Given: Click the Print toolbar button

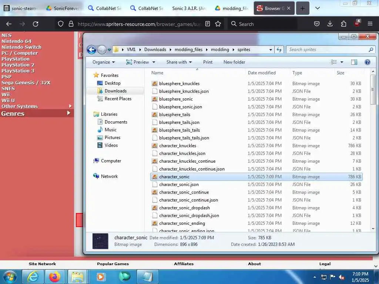Looking at the screenshot, I should pos(208,62).
